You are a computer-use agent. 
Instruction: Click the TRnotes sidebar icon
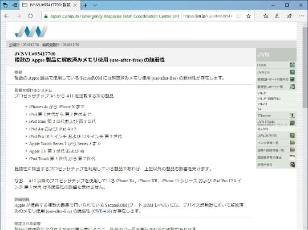point(292,116)
